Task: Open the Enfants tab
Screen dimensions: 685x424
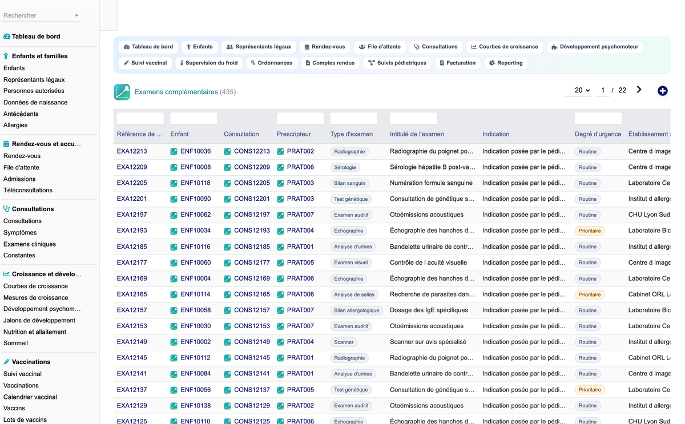Action: (x=199, y=47)
